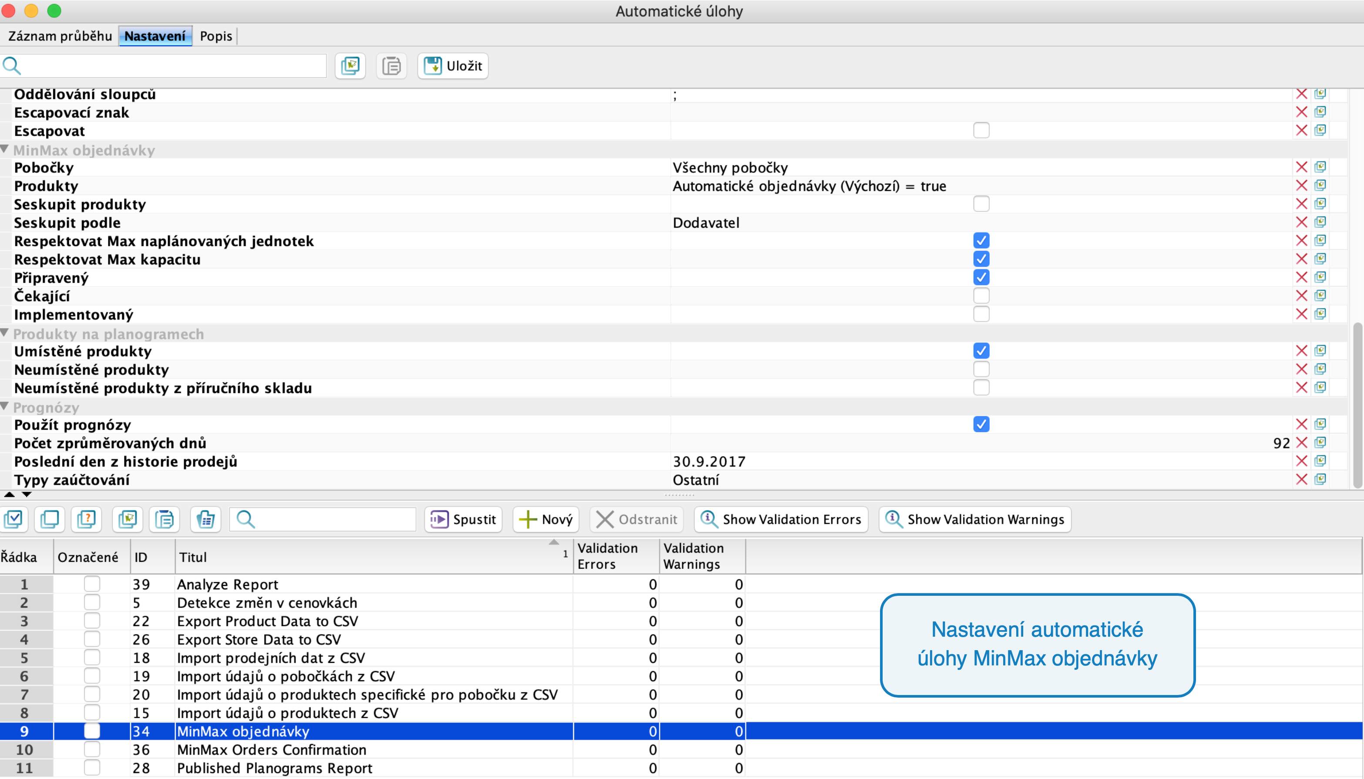Screen dimensions: 1364x779
Task: Open the Popis tab
Action: 215,36
